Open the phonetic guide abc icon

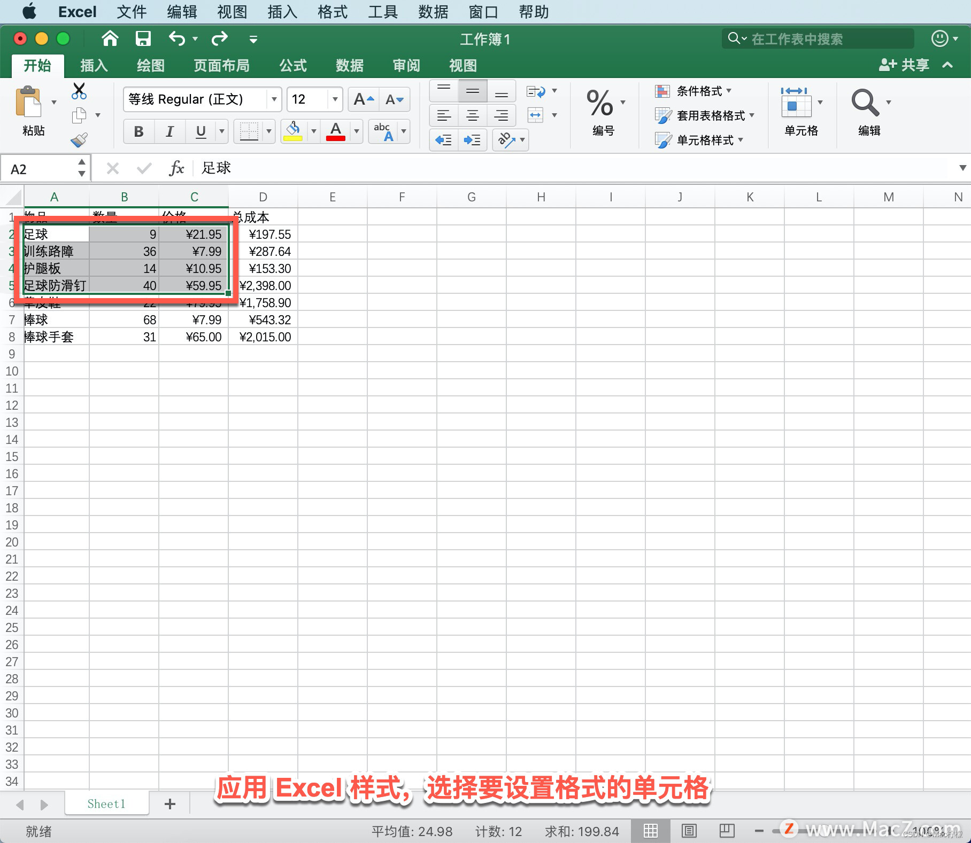tap(383, 131)
